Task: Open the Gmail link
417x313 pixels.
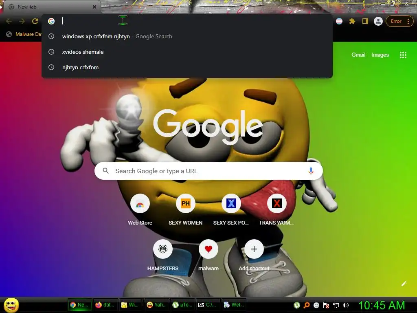Action: click(x=358, y=55)
